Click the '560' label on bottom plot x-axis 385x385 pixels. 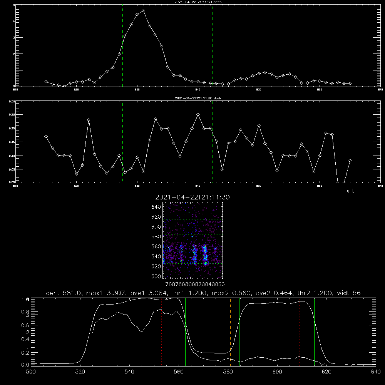pos(179,372)
